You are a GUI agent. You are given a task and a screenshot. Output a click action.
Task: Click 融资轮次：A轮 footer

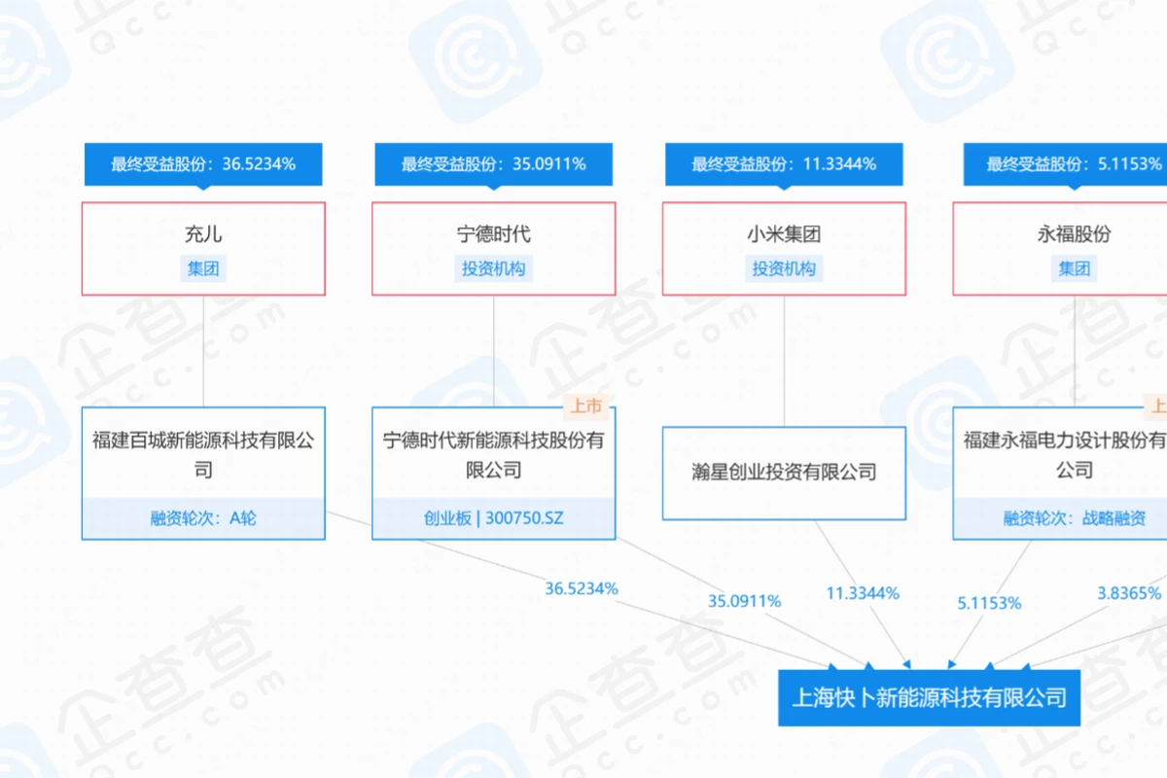click(x=203, y=518)
